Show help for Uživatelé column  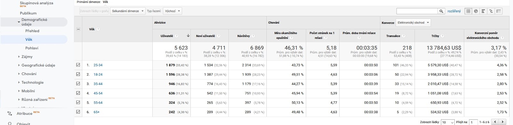click(177, 36)
